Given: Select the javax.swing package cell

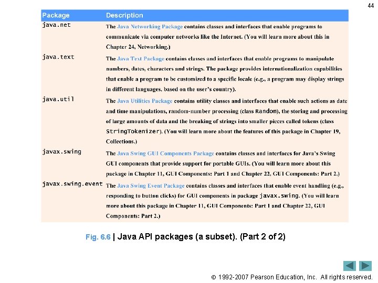Looking at the screenshot, I should (x=62, y=152).
